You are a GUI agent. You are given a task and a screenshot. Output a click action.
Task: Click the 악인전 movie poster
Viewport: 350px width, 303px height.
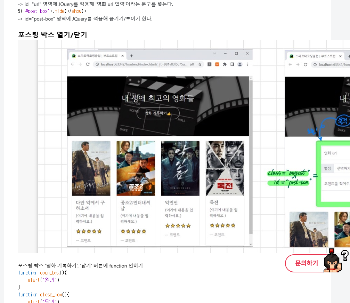[180, 168]
